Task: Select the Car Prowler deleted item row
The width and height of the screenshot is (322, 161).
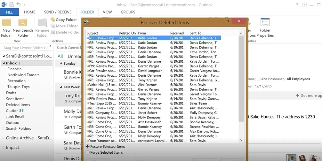Action: 153,71
